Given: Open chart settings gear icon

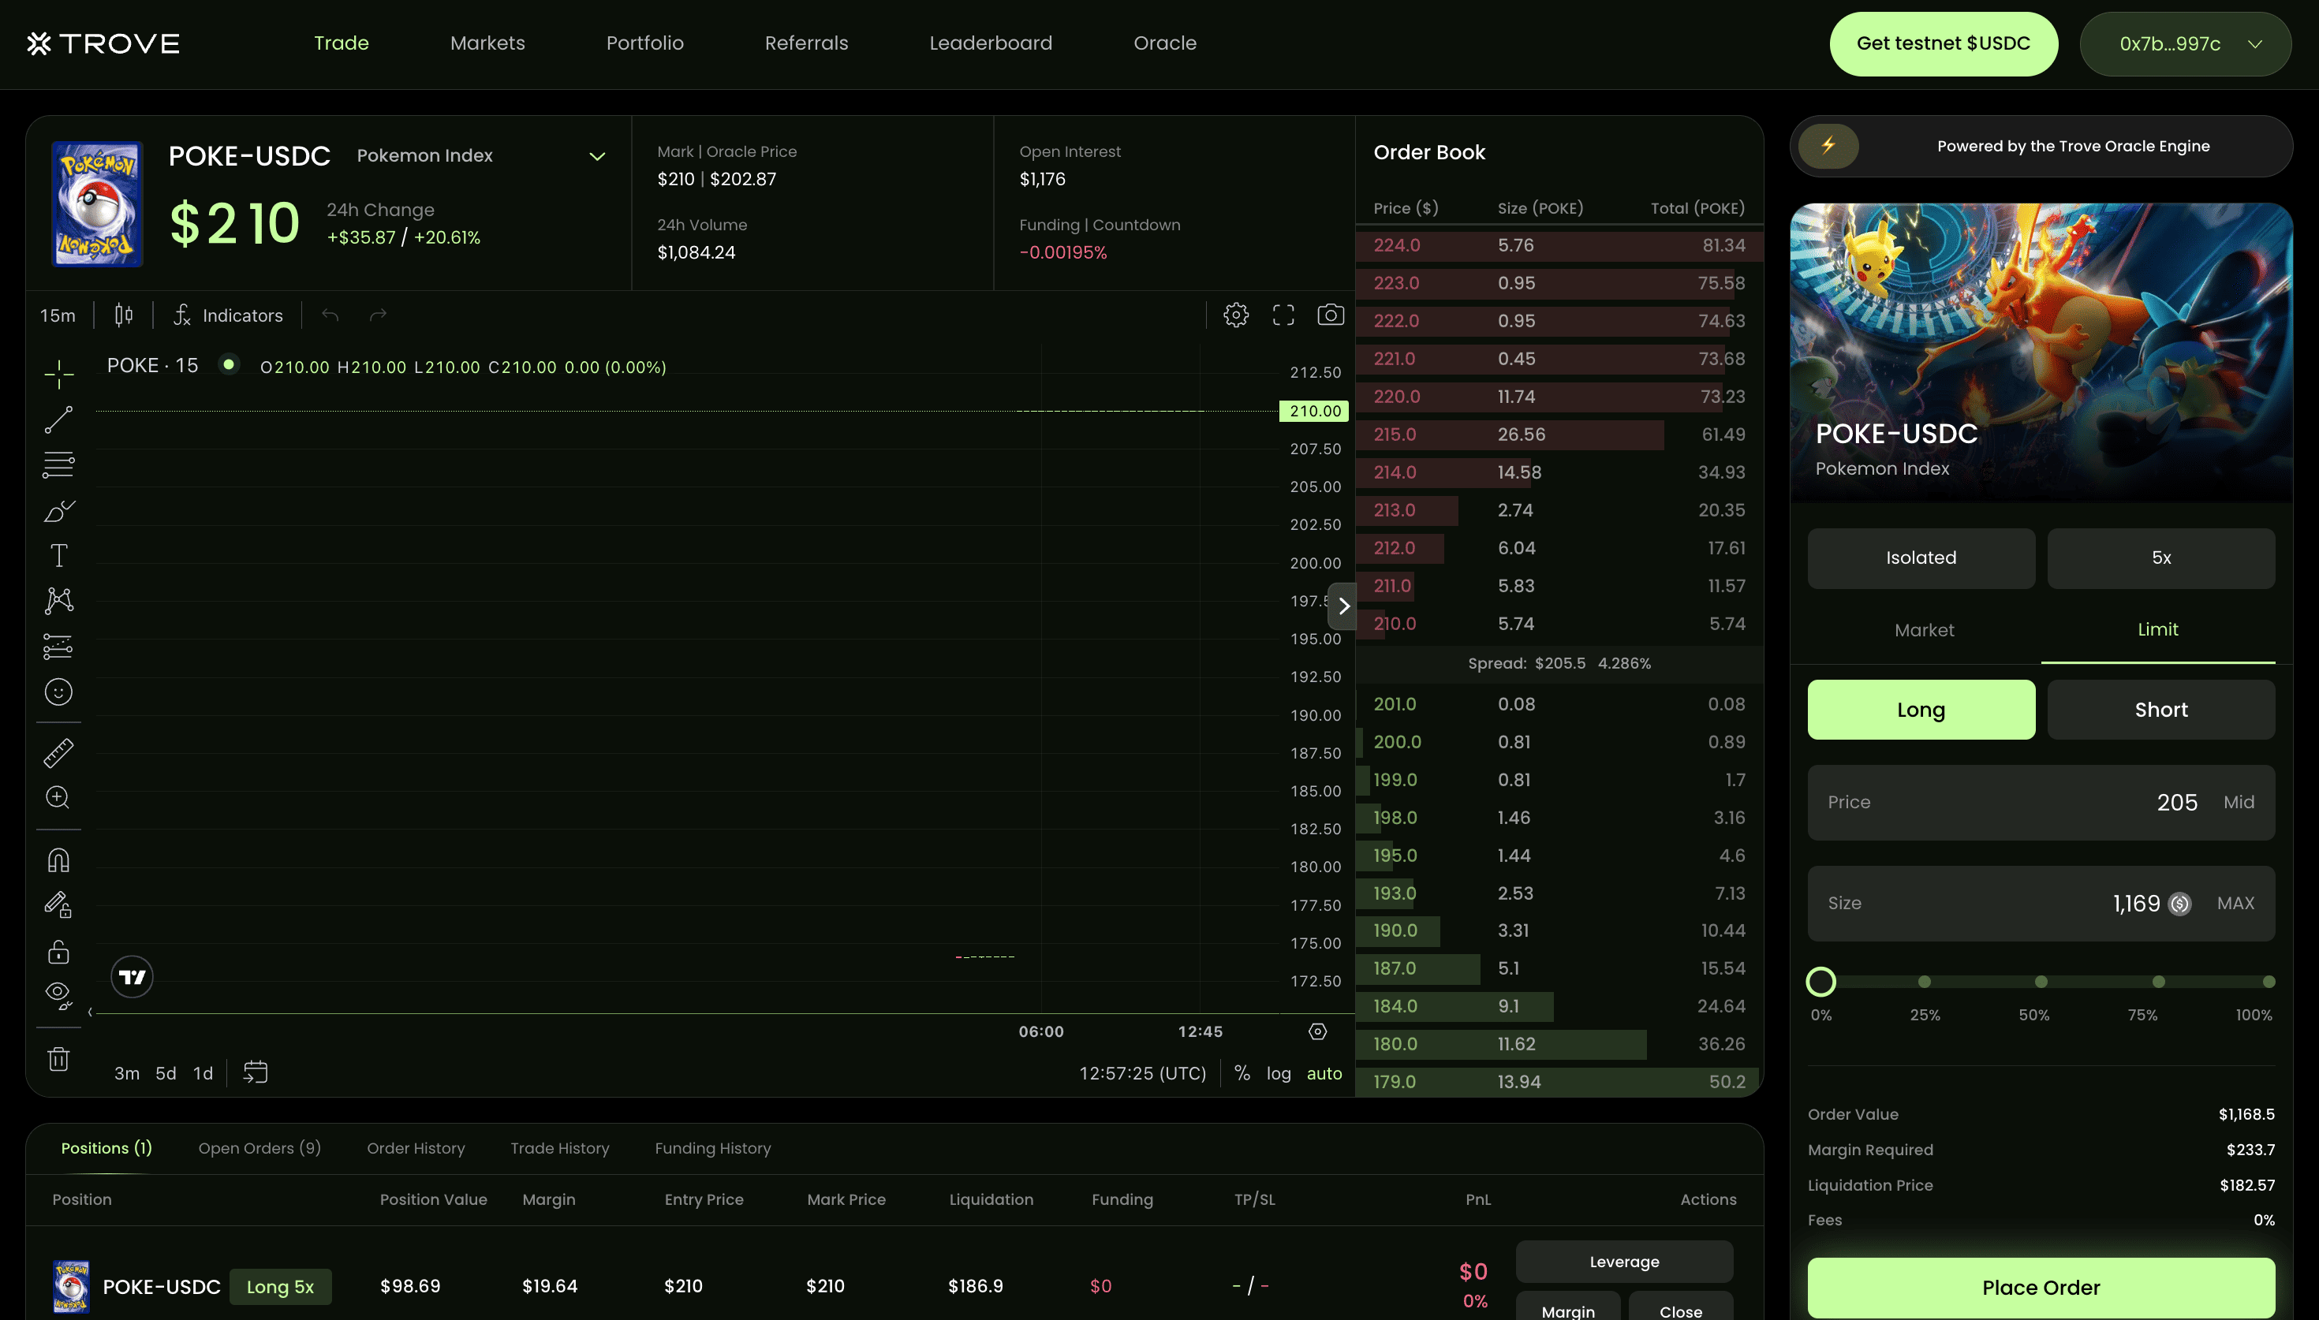Looking at the screenshot, I should [1236, 315].
